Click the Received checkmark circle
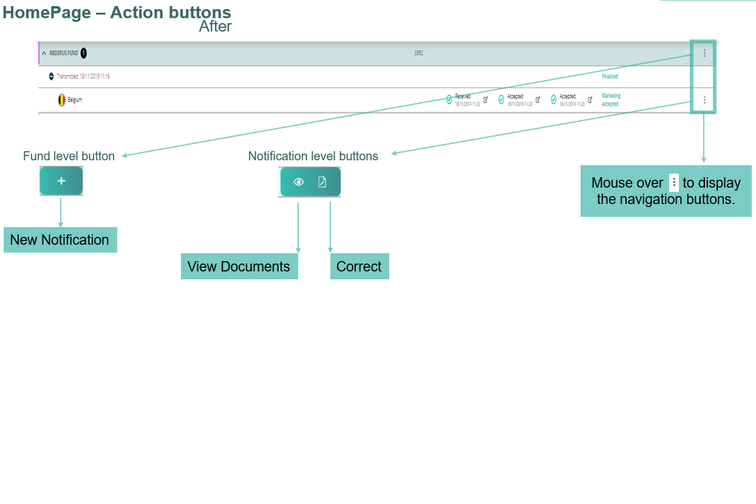 pos(449,99)
